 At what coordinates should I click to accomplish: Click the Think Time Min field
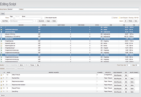(128, 65)
